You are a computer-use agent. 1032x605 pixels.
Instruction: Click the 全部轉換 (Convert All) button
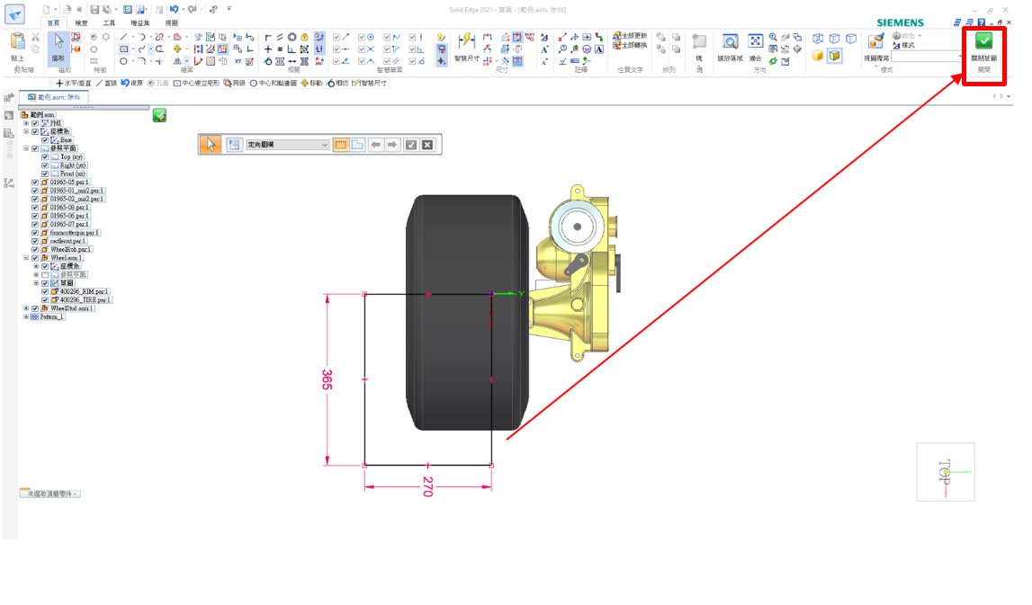(x=631, y=45)
